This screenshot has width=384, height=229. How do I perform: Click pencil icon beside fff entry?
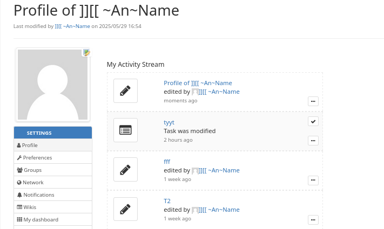125,170
